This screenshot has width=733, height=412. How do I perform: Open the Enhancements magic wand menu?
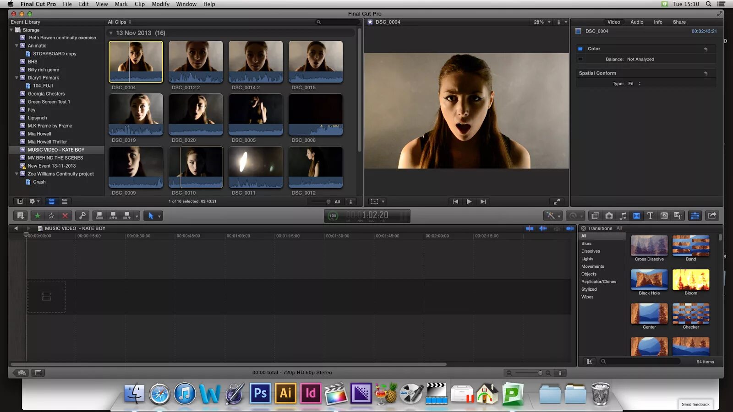552,216
